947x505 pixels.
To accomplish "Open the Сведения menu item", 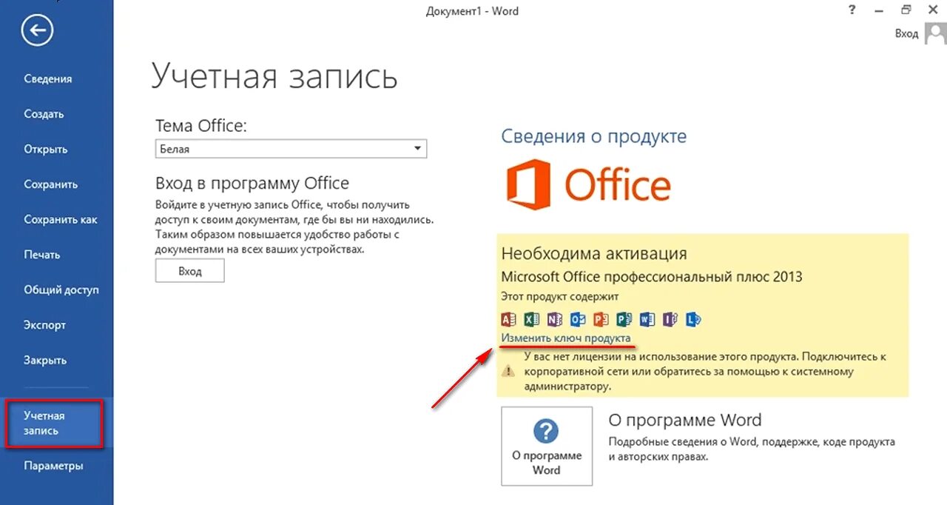I will pyautogui.click(x=48, y=78).
